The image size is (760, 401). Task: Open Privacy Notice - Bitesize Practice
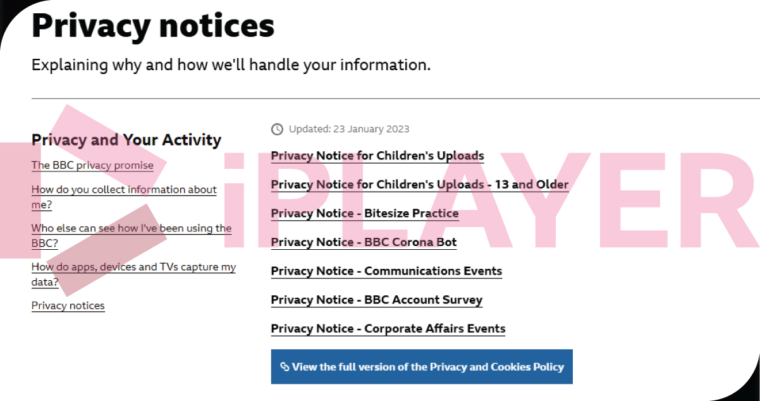[x=365, y=214]
